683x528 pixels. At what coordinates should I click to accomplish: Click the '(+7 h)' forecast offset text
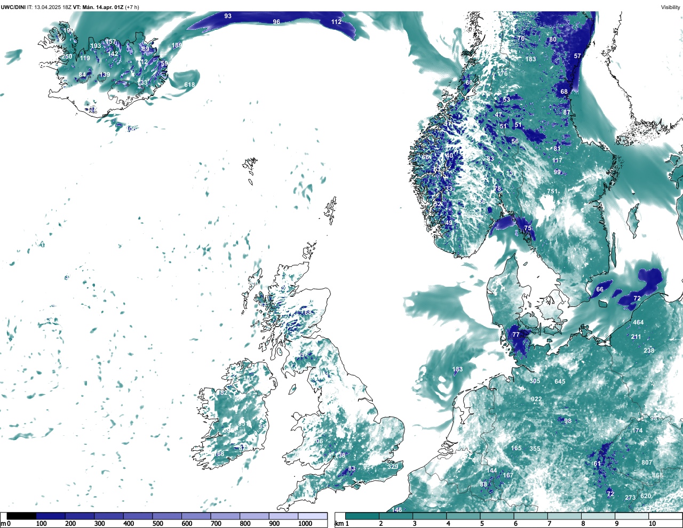(x=132, y=7)
